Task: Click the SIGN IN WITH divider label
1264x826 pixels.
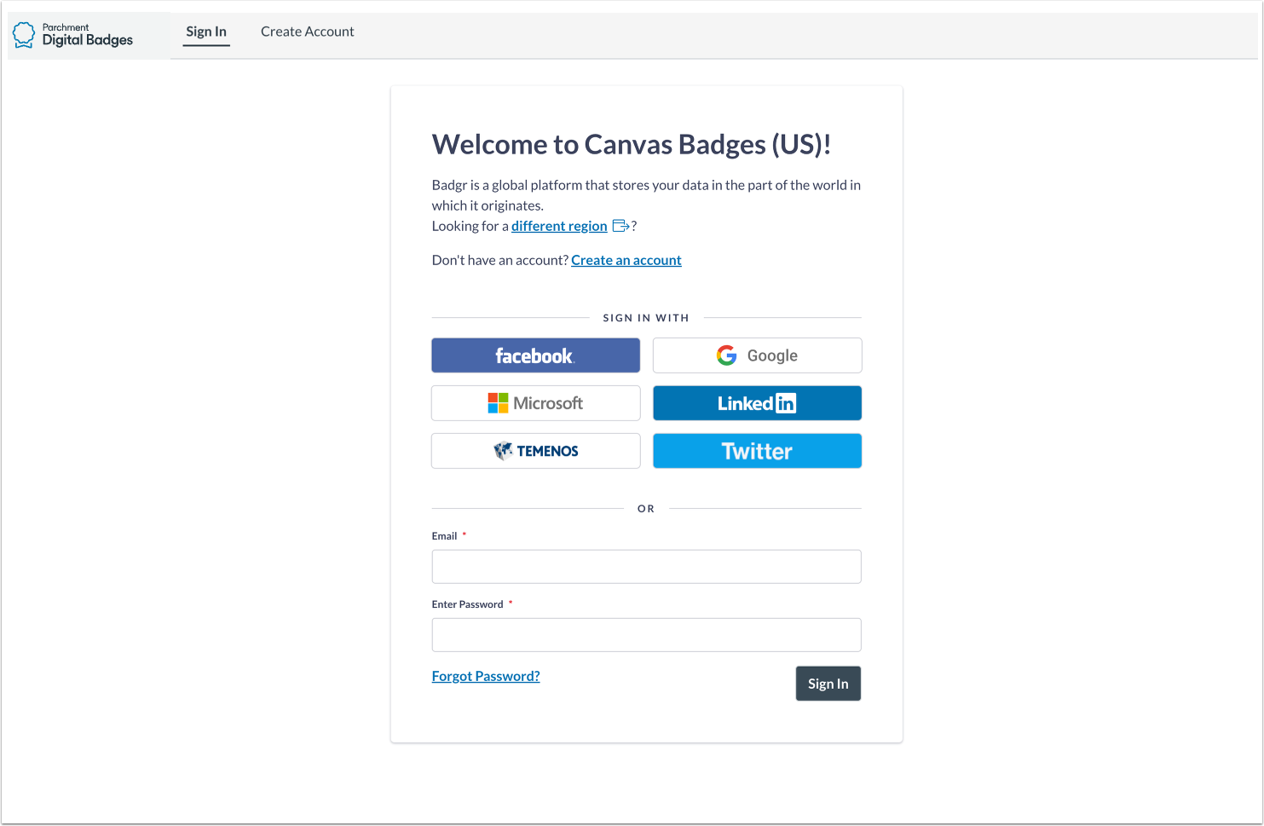Action: 646,317
